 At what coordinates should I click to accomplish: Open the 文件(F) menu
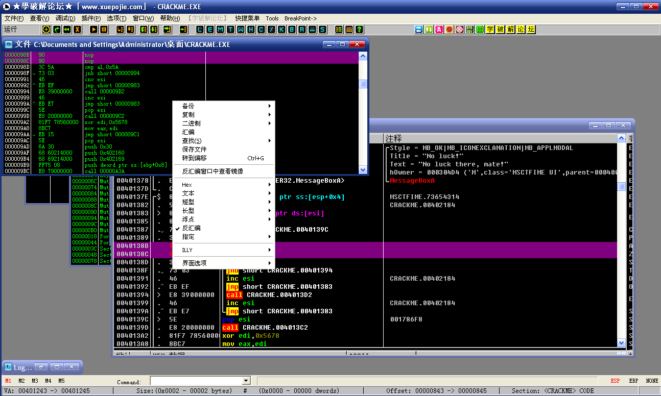(x=14, y=18)
